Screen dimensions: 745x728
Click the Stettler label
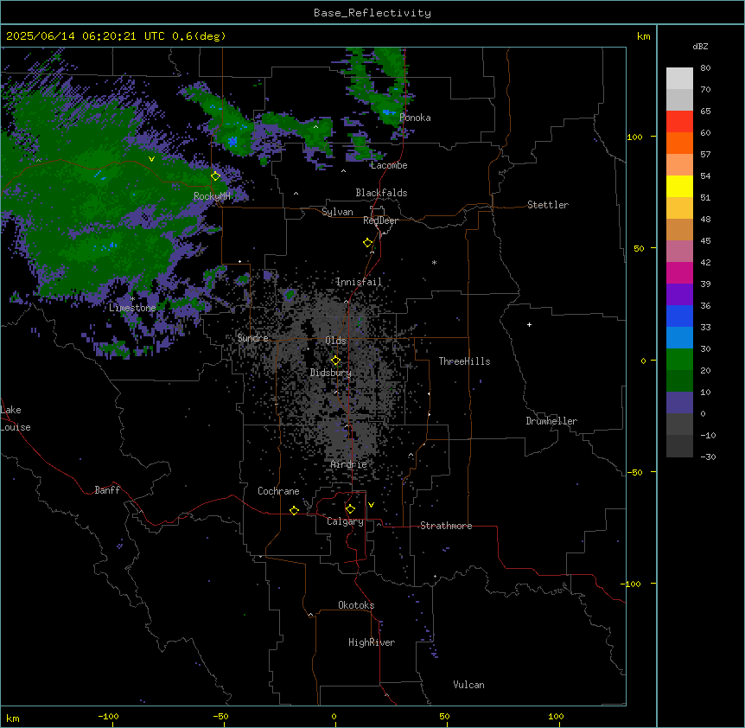548,205
